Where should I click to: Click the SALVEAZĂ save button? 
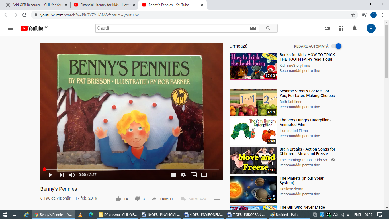pos(194,199)
